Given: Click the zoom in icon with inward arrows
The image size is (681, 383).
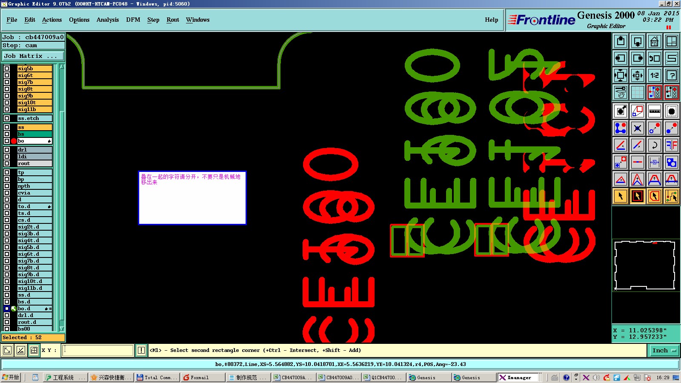Looking at the screenshot, I should [621, 75].
